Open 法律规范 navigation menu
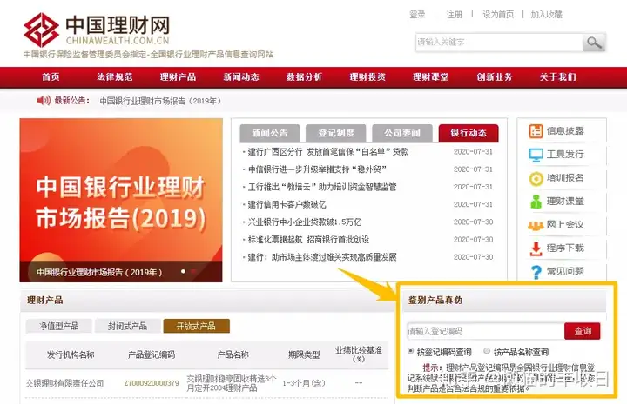 114,77
